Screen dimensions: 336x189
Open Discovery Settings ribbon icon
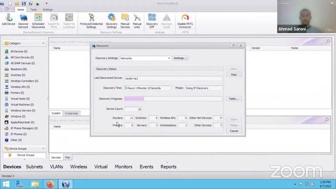(111, 21)
